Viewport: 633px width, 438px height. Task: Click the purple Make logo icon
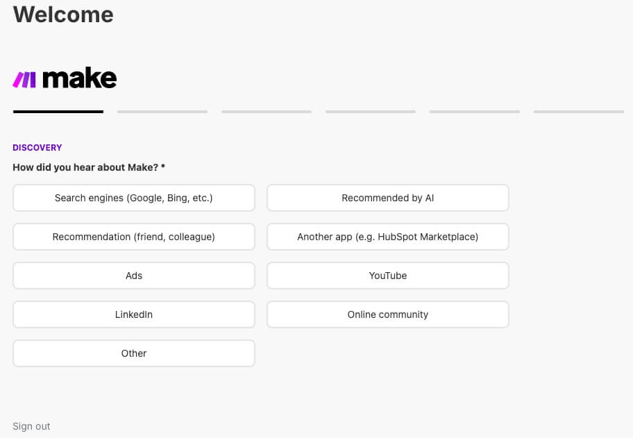click(24, 79)
